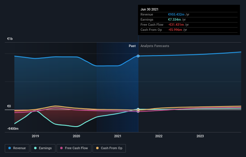Click the Analysts Forecasts label
The height and width of the screenshot is (157, 246).
click(x=155, y=46)
